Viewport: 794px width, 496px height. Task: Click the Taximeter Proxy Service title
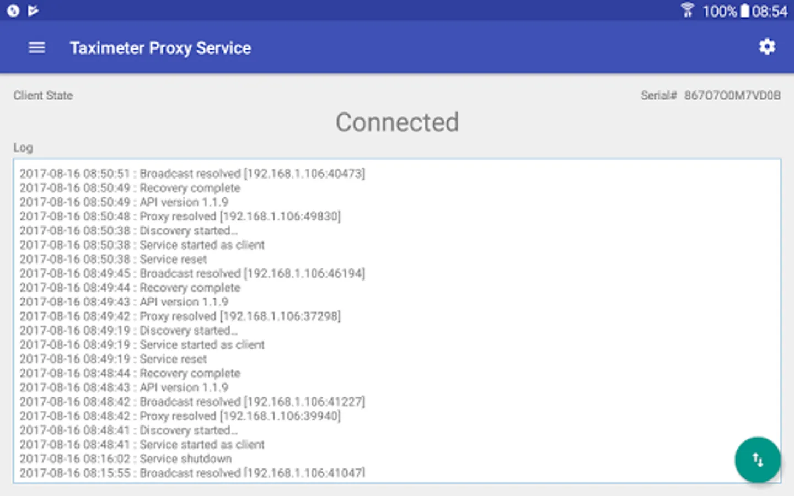coord(160,48)
